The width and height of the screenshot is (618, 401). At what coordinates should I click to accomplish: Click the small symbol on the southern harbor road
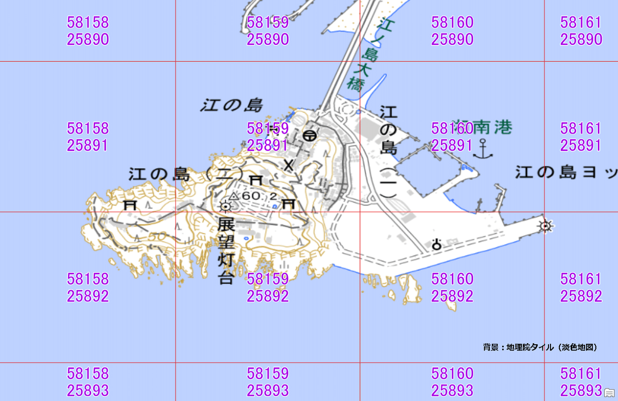(437, 244)
